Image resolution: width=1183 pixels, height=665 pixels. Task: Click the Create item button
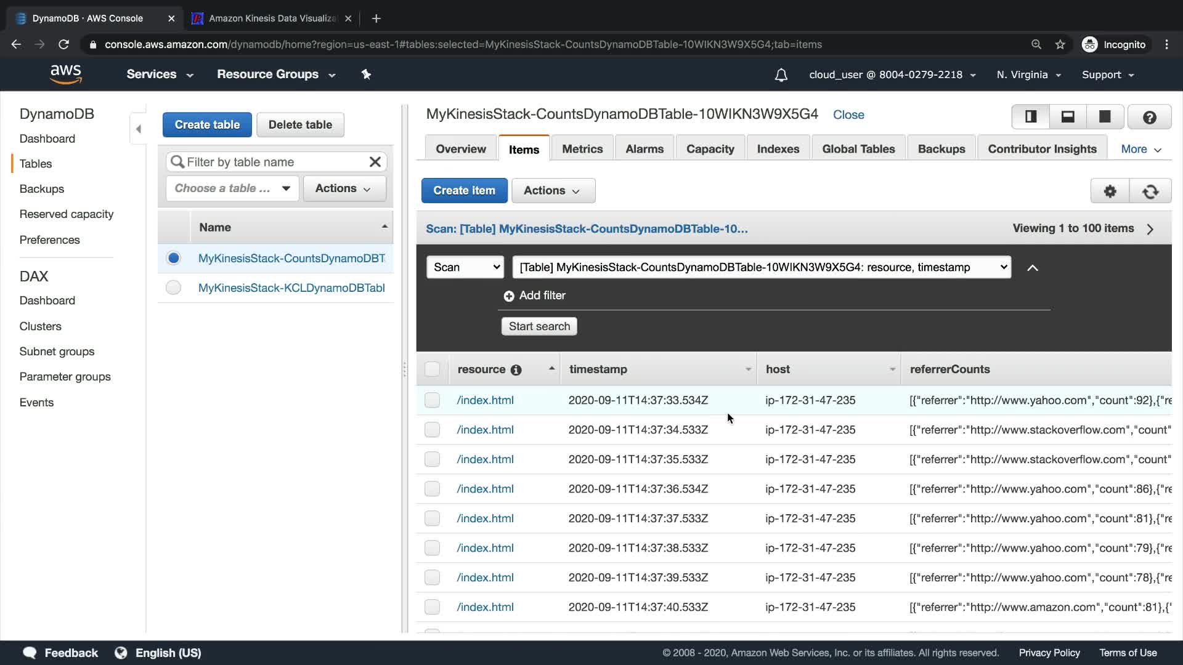(464, 191)
